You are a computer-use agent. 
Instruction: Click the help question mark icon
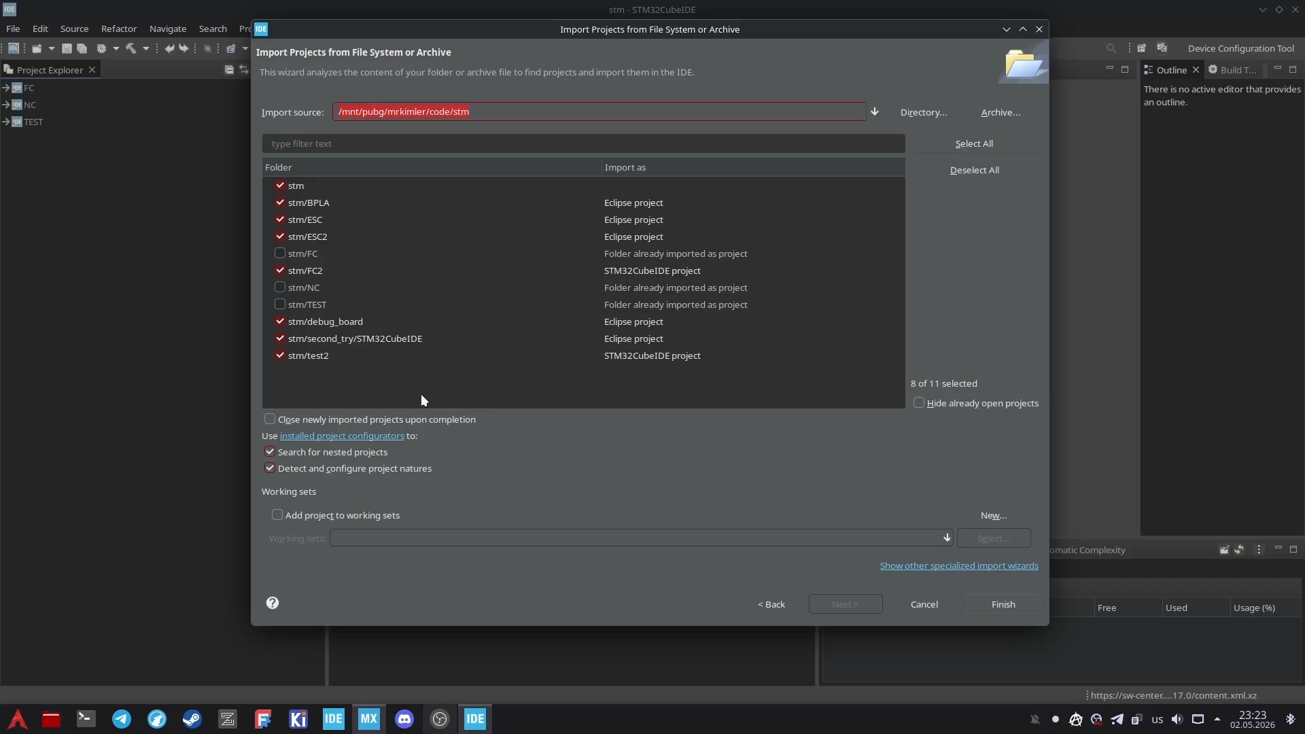click(x=273, y=603)
